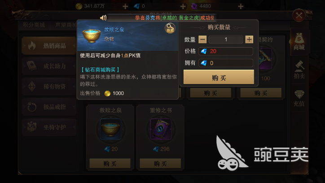Select the 重修之书 item thumbnail
The image size is (325, 183).
coord(161,130)
